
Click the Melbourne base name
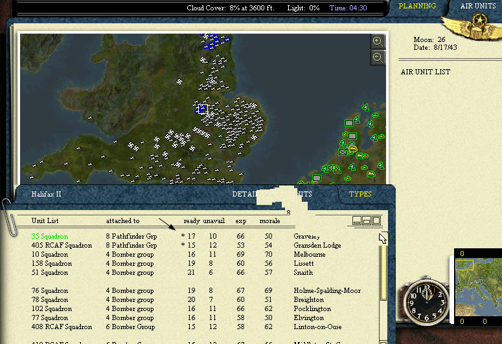coord(309,255)
